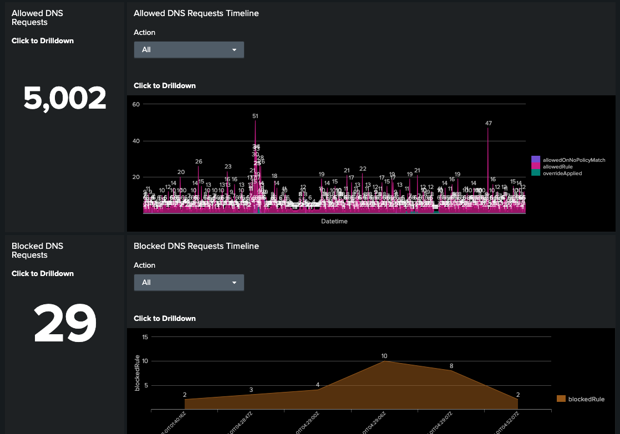This screenshot has height=434, width=620.
Task: Click 'Click to Drilldown' under Allowed DNS Requests
Action: point(43,40)
